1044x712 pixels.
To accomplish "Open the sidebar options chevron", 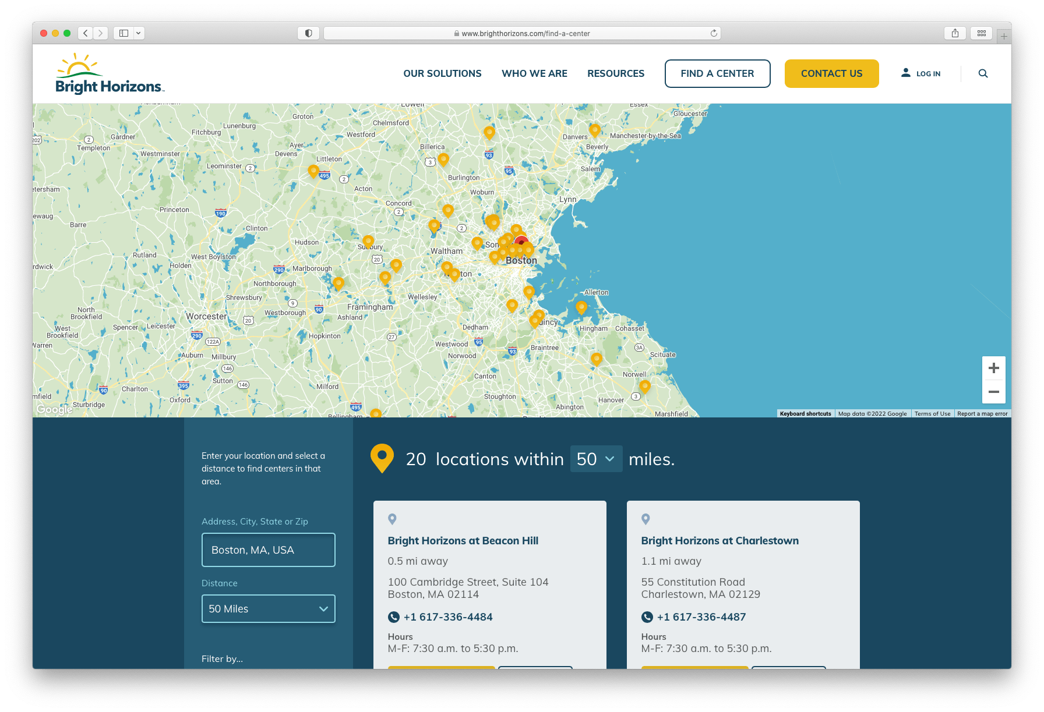I will (139, 33).
